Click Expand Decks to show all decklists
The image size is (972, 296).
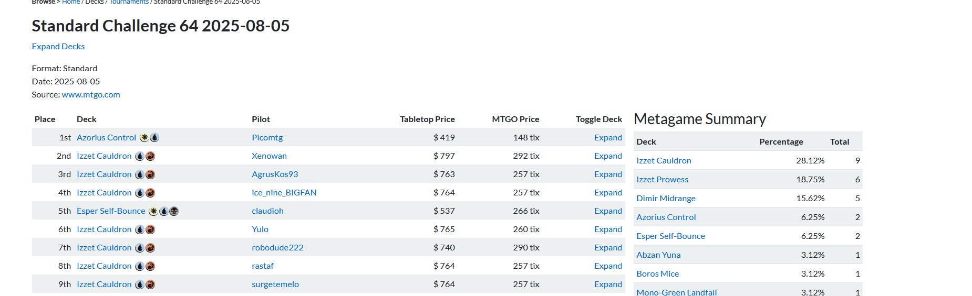tap(58, 47)
